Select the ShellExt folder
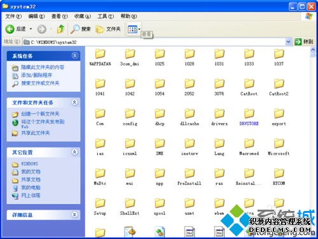The width and height of the screenshot is (318, 239). pyautogui.click(x=130, y=206)
